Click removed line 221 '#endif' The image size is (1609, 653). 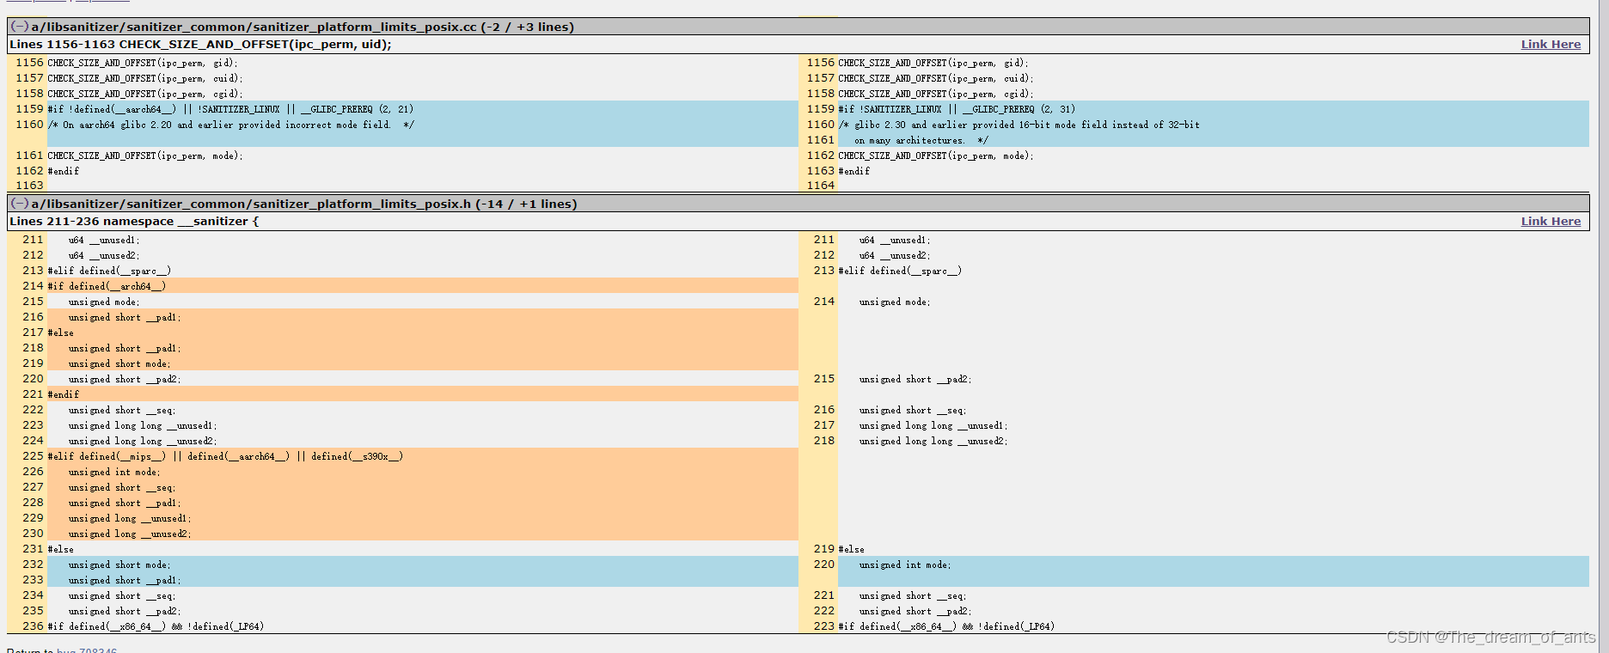pyautogui.click(x=63, y=394)
